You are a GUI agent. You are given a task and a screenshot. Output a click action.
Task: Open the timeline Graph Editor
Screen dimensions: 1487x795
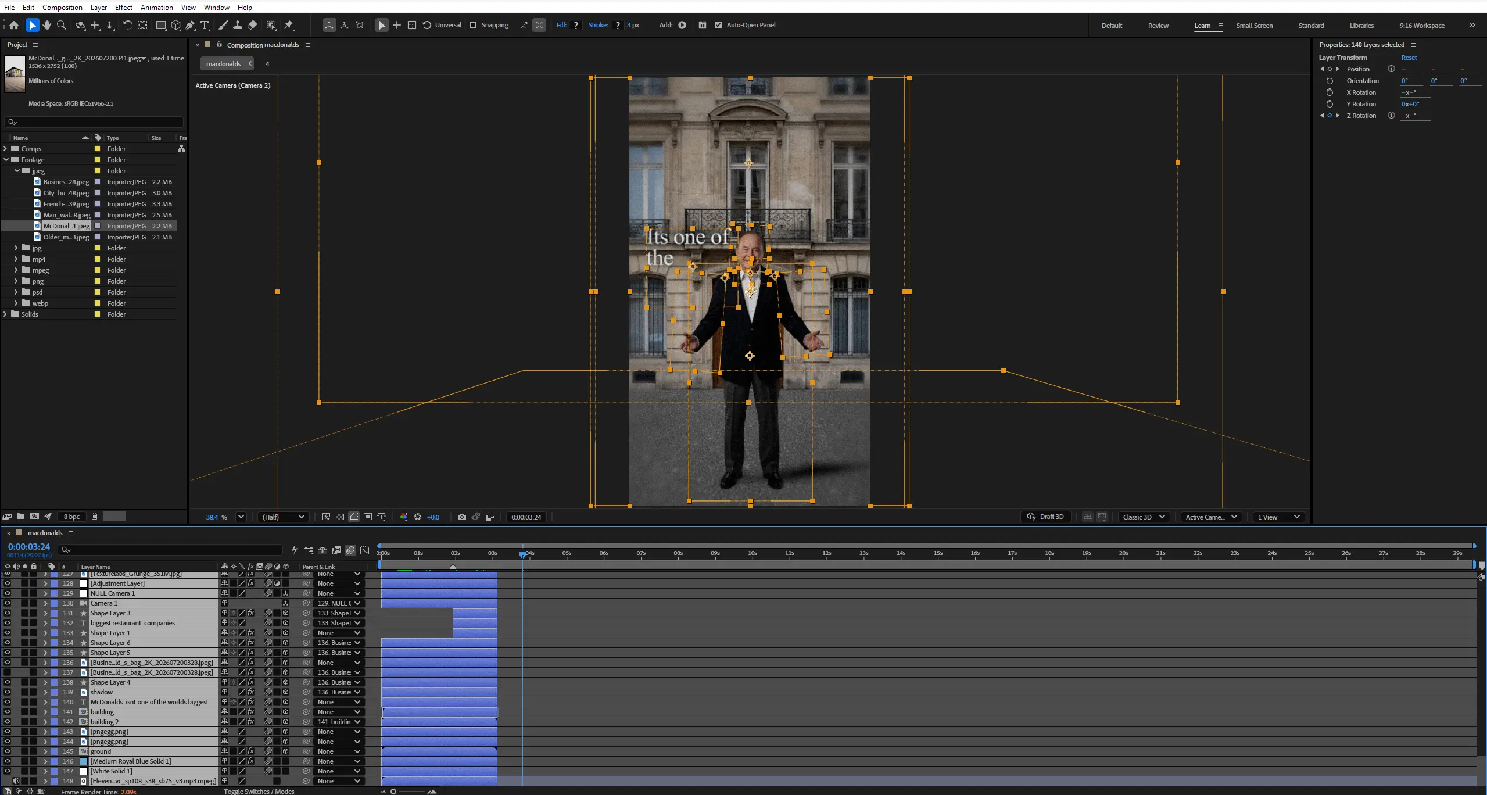[x=365, y=550]
